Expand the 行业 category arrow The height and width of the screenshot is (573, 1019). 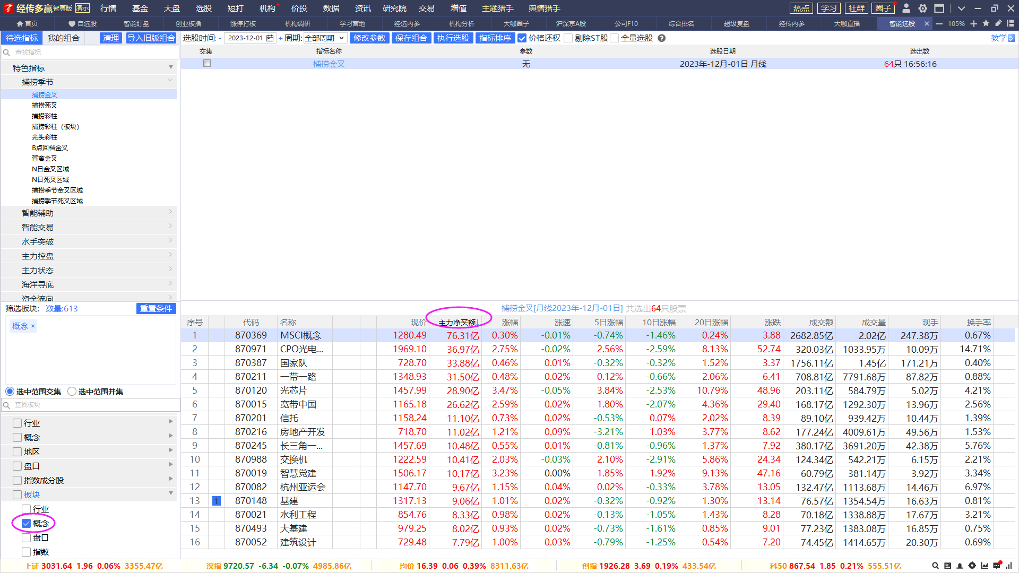click(x=171, y=421)
